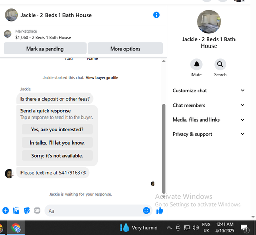Send quick reply In talks. I'll let you know.

pos(57,143)
